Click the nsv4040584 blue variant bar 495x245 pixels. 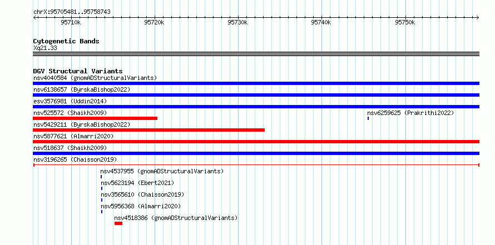[x=256, y=83]
